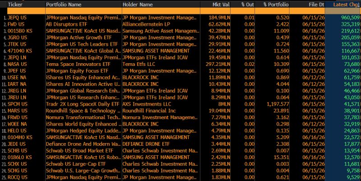Open JPMorgan US Tech Leaders ETF portfolio
Viewport: 361px width, 181px height.
point(82,44)
